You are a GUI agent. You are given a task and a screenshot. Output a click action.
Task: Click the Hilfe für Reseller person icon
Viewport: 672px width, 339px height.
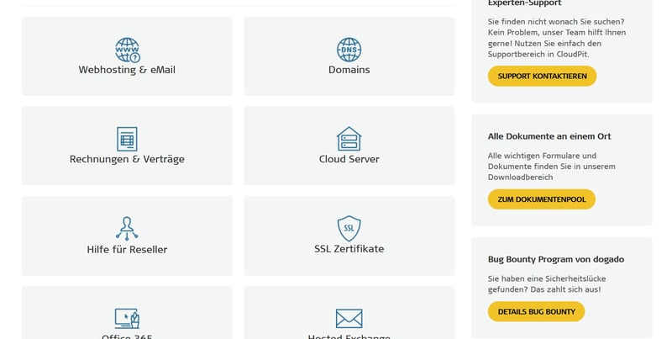(127, 228)
